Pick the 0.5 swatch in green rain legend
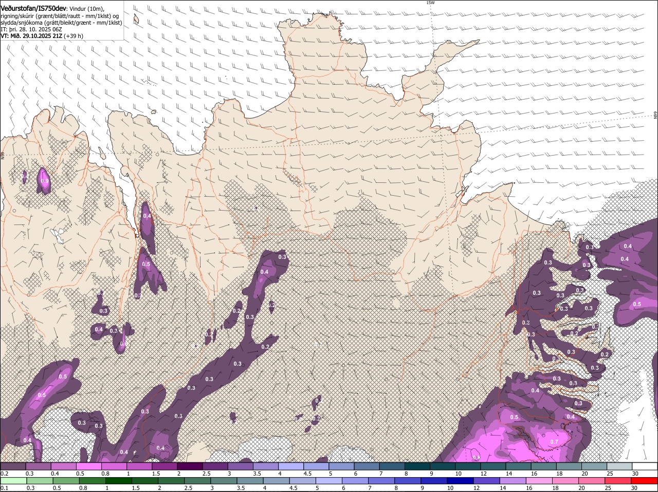This screenshot has height=492, width=658. tap(66, 481)
